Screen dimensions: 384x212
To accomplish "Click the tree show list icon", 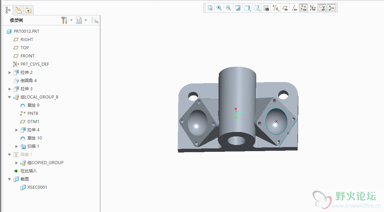I will coord(79,20).
